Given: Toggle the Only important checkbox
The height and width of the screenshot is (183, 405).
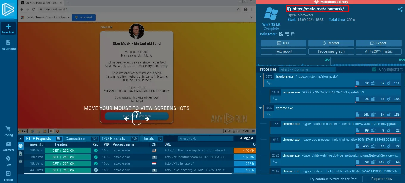Looking at the screenshot, I should coord(374,69).
